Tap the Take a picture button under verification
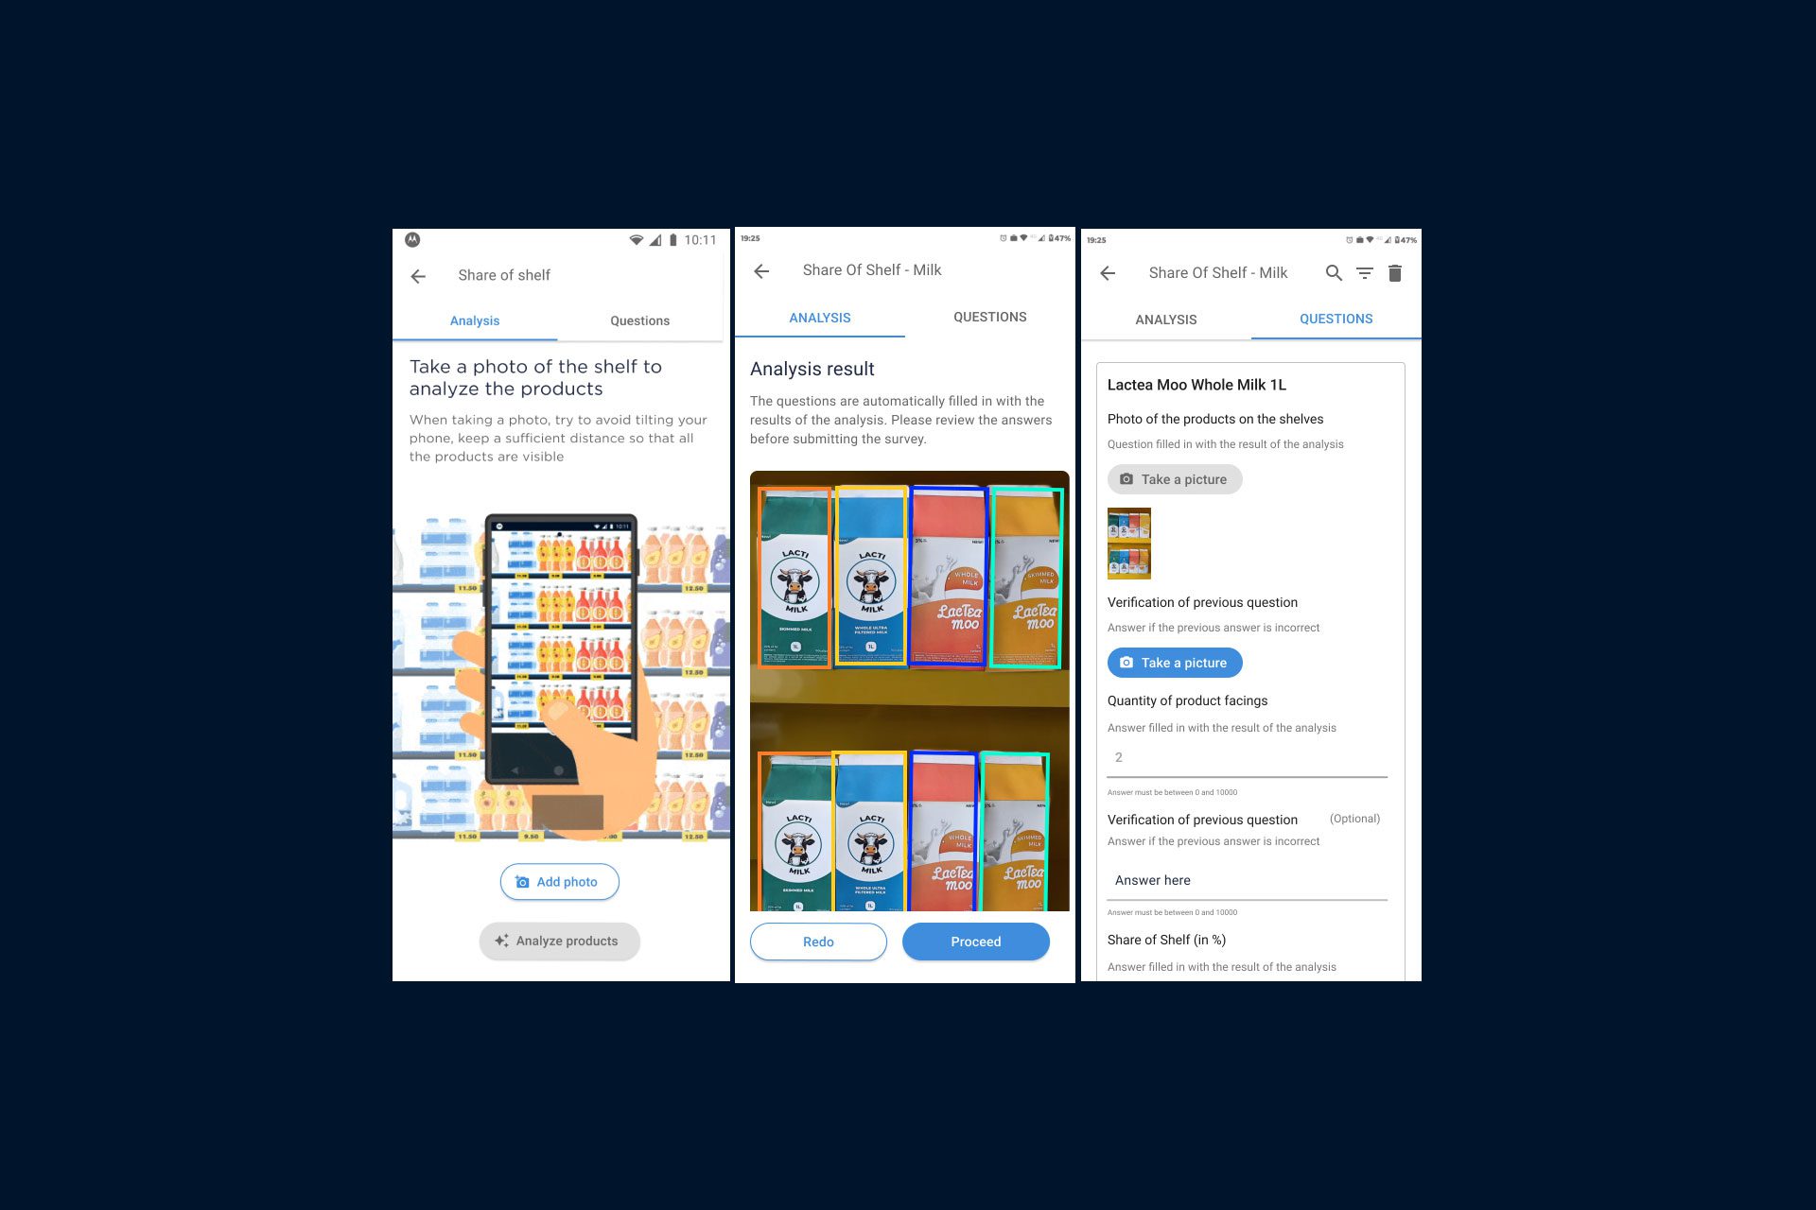This screenshot has width=1816, height=1210. pyautogui.click(x=1172, y=662)
